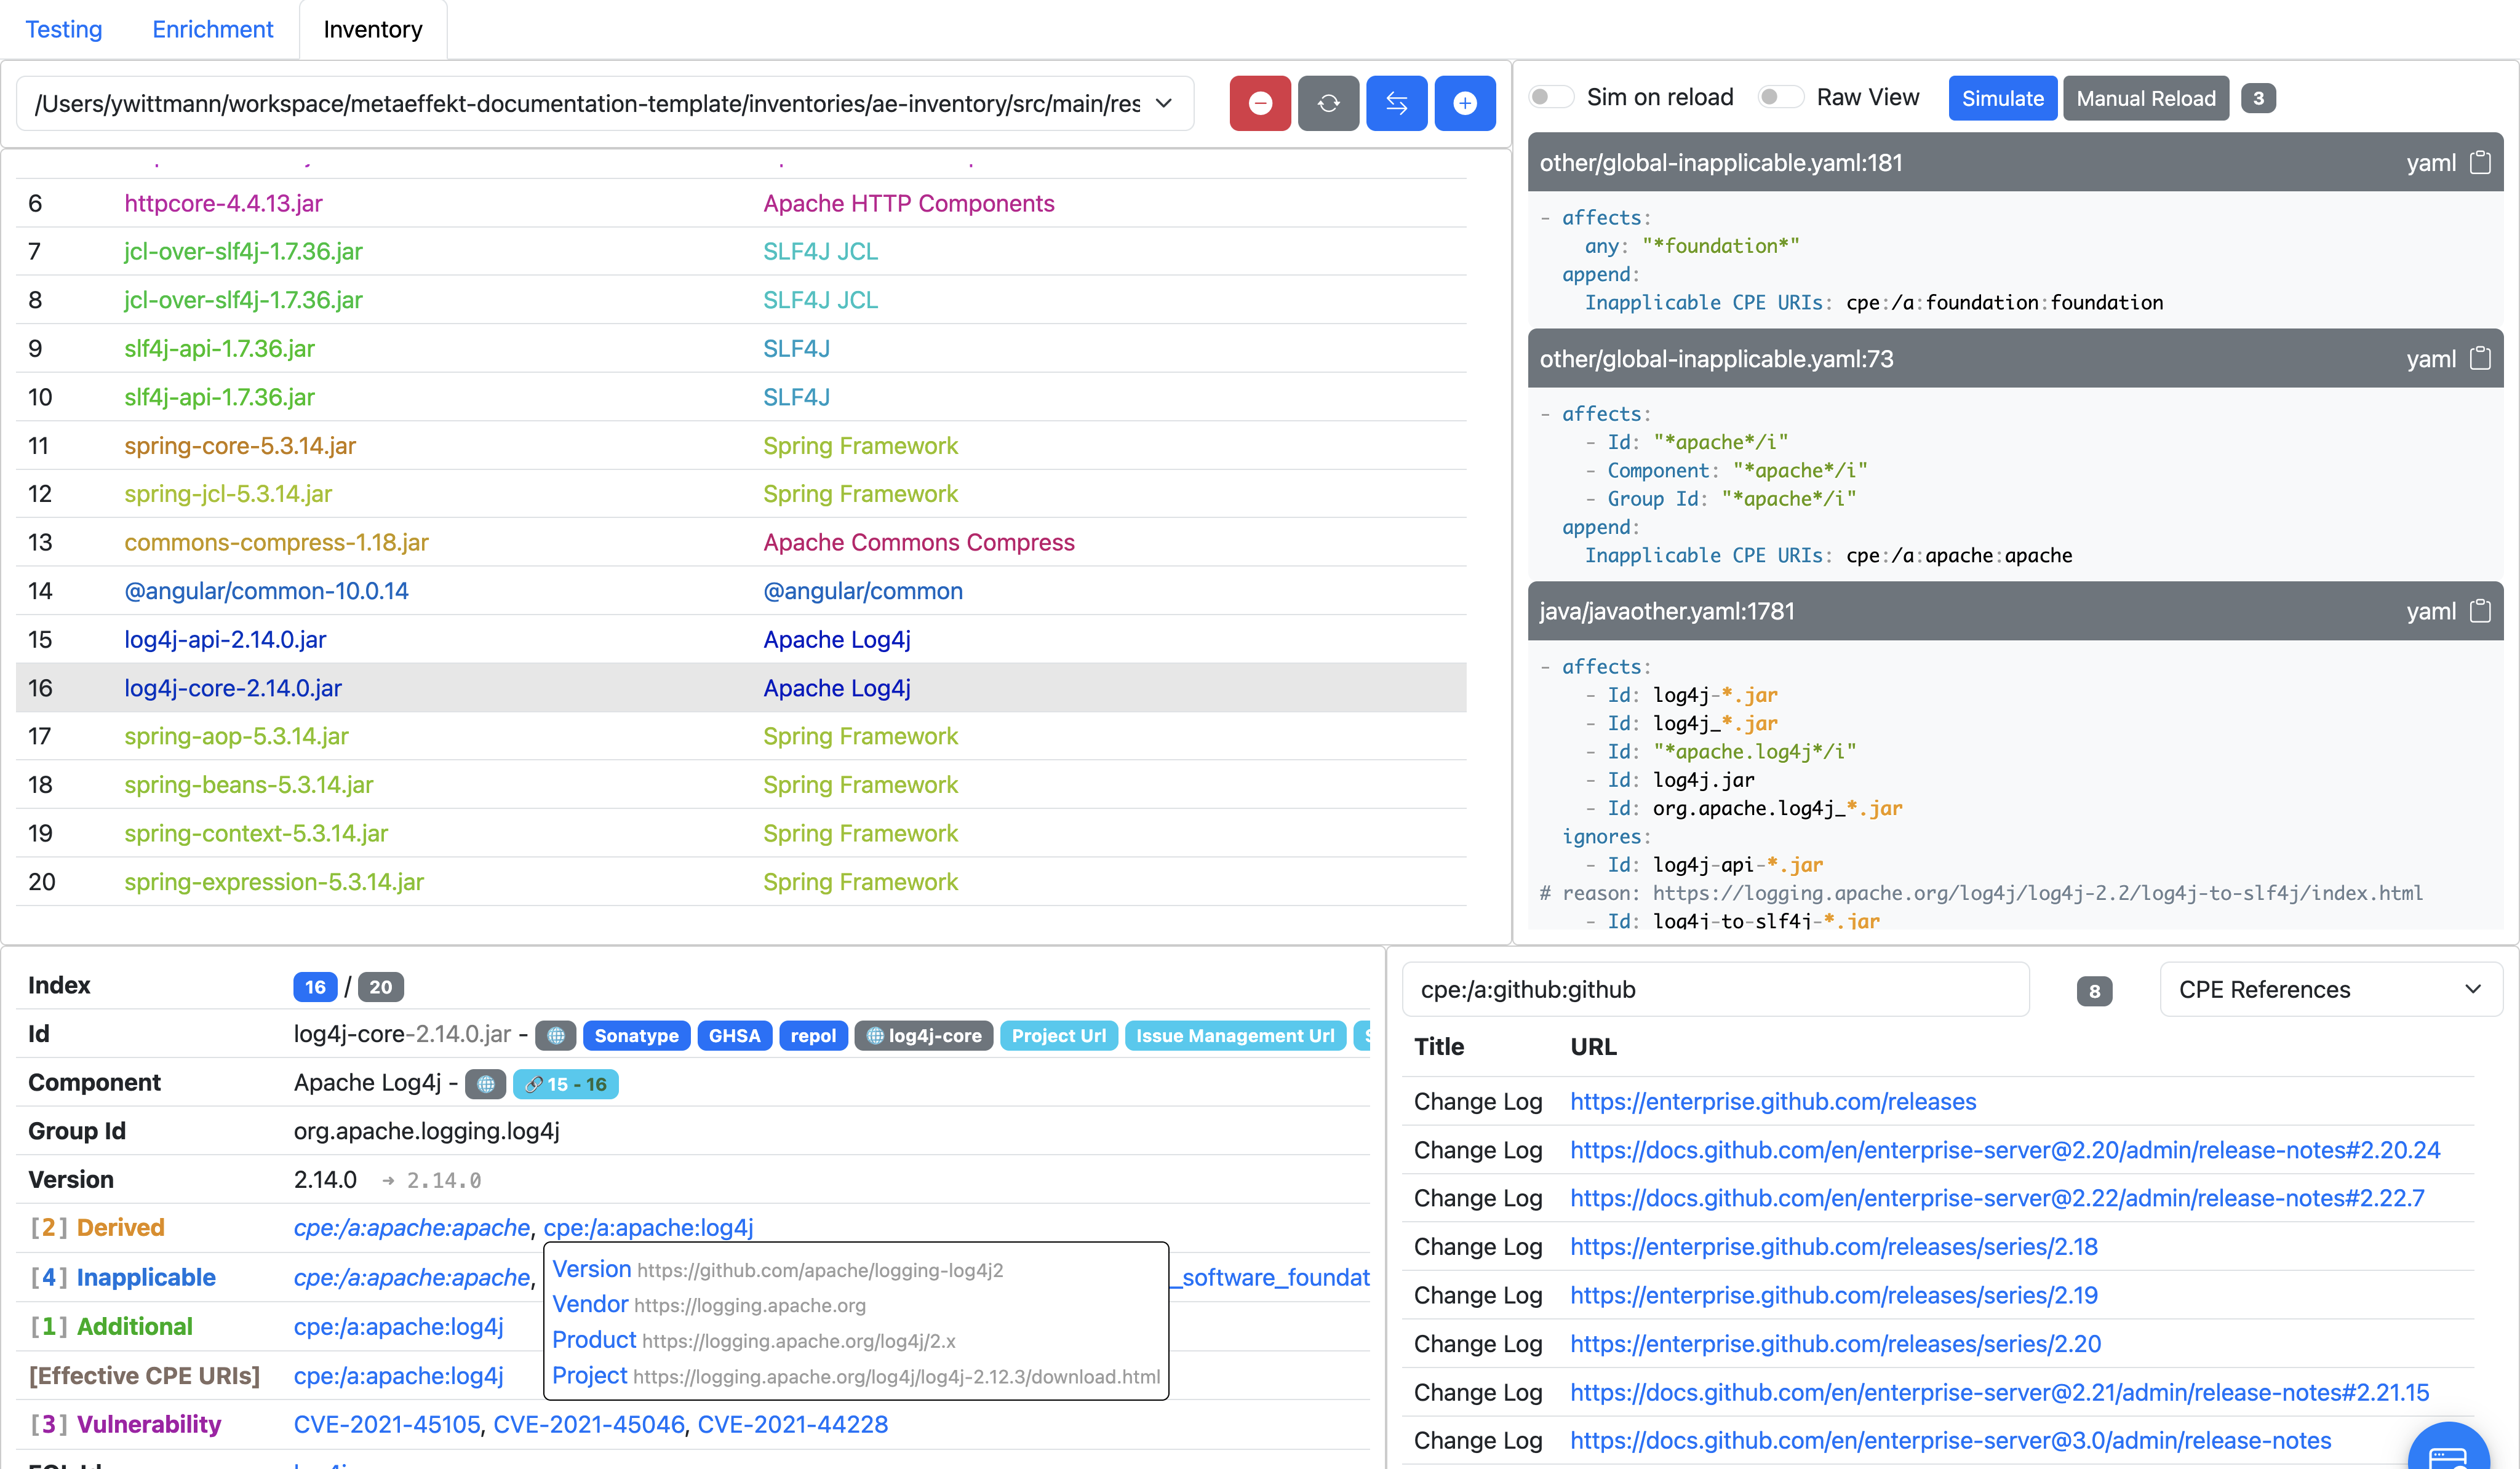Open the GHSA badge for log4j-core

[x=735, y=1035]
